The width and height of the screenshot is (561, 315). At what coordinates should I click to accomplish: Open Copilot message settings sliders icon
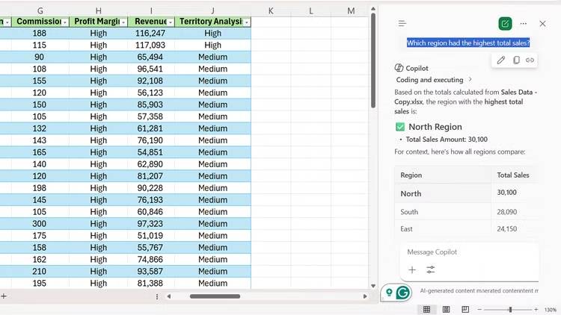point(431,270)
